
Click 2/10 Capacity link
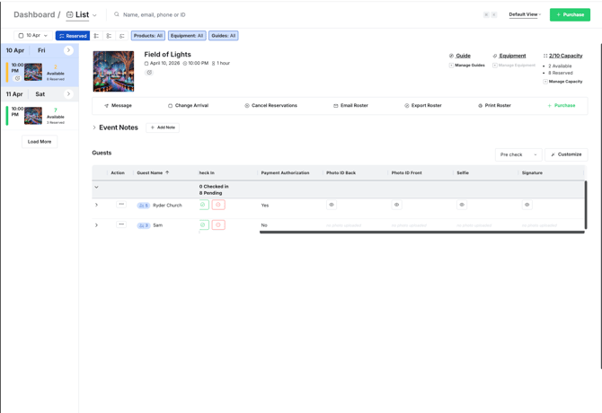565,56
